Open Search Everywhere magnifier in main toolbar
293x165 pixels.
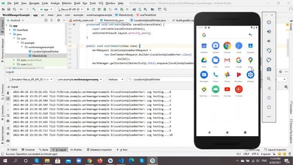(x=165, y=9)
